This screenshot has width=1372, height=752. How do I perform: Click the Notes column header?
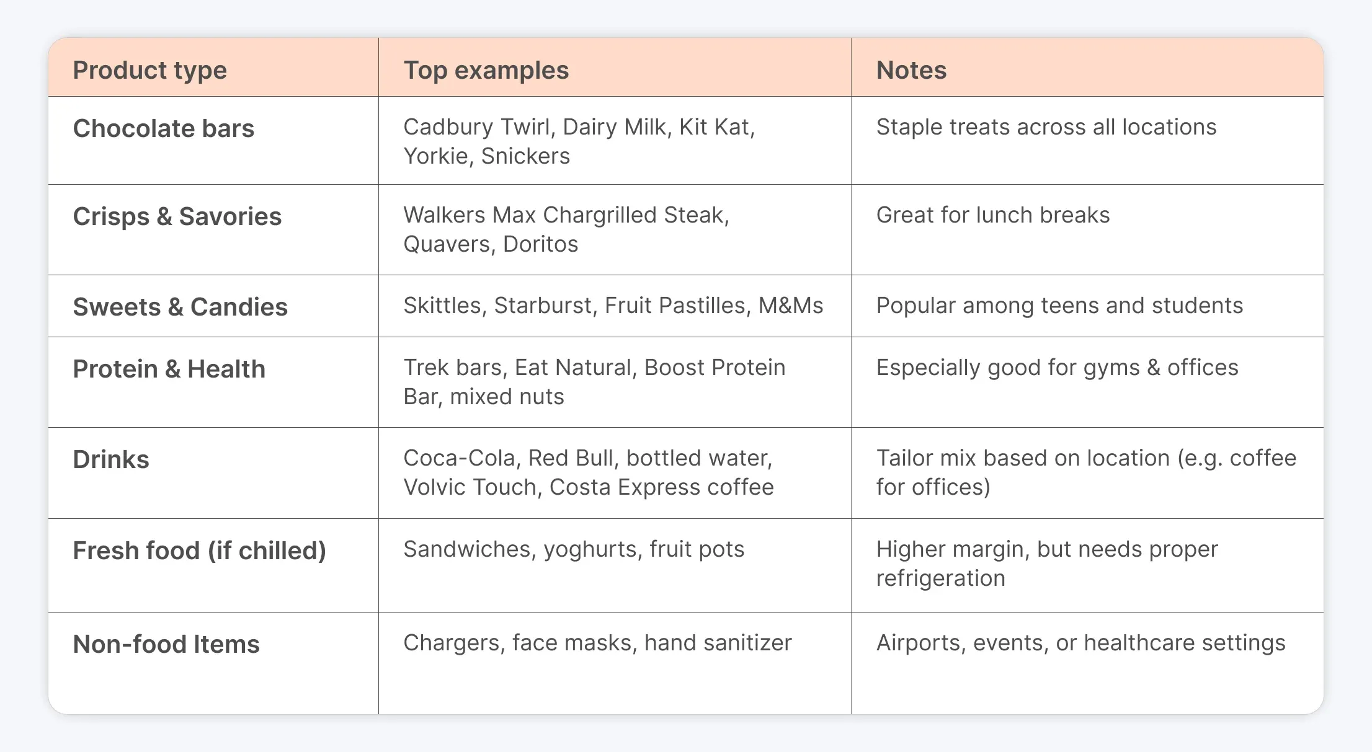(911, 70)
